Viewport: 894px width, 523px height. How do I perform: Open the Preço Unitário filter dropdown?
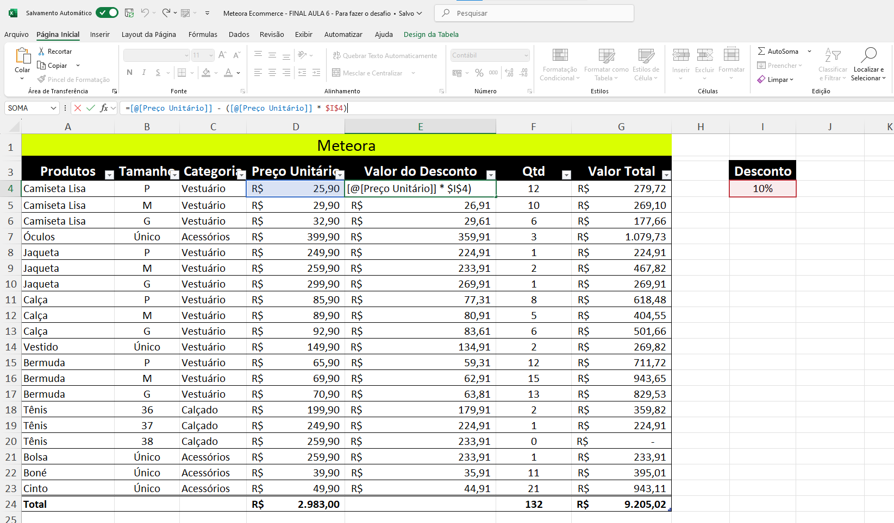pyautogui.click(x=340, y=175)
